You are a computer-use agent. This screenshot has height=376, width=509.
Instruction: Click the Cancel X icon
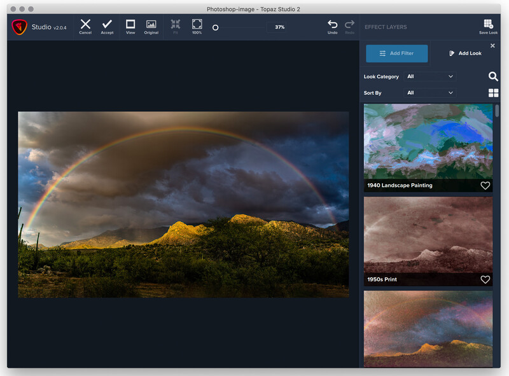click(x=85, y=24)
